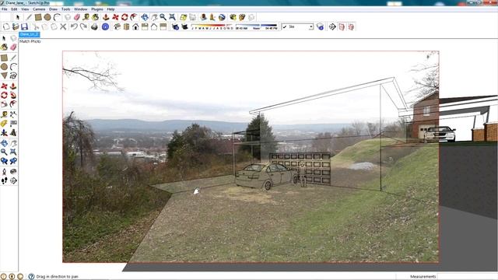The height and width of the screenshot is (280, 498).
Task: Select the Line pencil tool in top toolbar
Action: tap(29, 17)
